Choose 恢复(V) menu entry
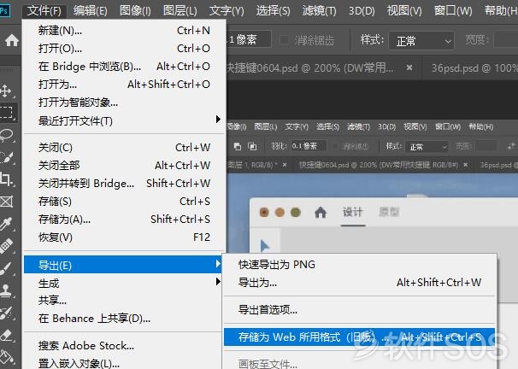 [124, 237]
